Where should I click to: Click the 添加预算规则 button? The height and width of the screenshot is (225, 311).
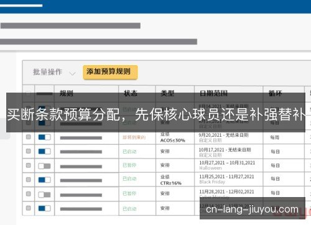click(x=110, y=72)
